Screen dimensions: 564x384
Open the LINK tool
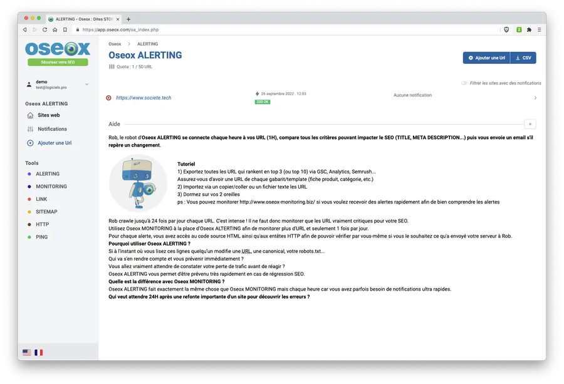pyautogui.click(x=41, y=199)
